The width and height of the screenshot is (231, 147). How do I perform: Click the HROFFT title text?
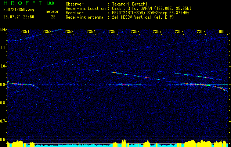coord(23,3)
